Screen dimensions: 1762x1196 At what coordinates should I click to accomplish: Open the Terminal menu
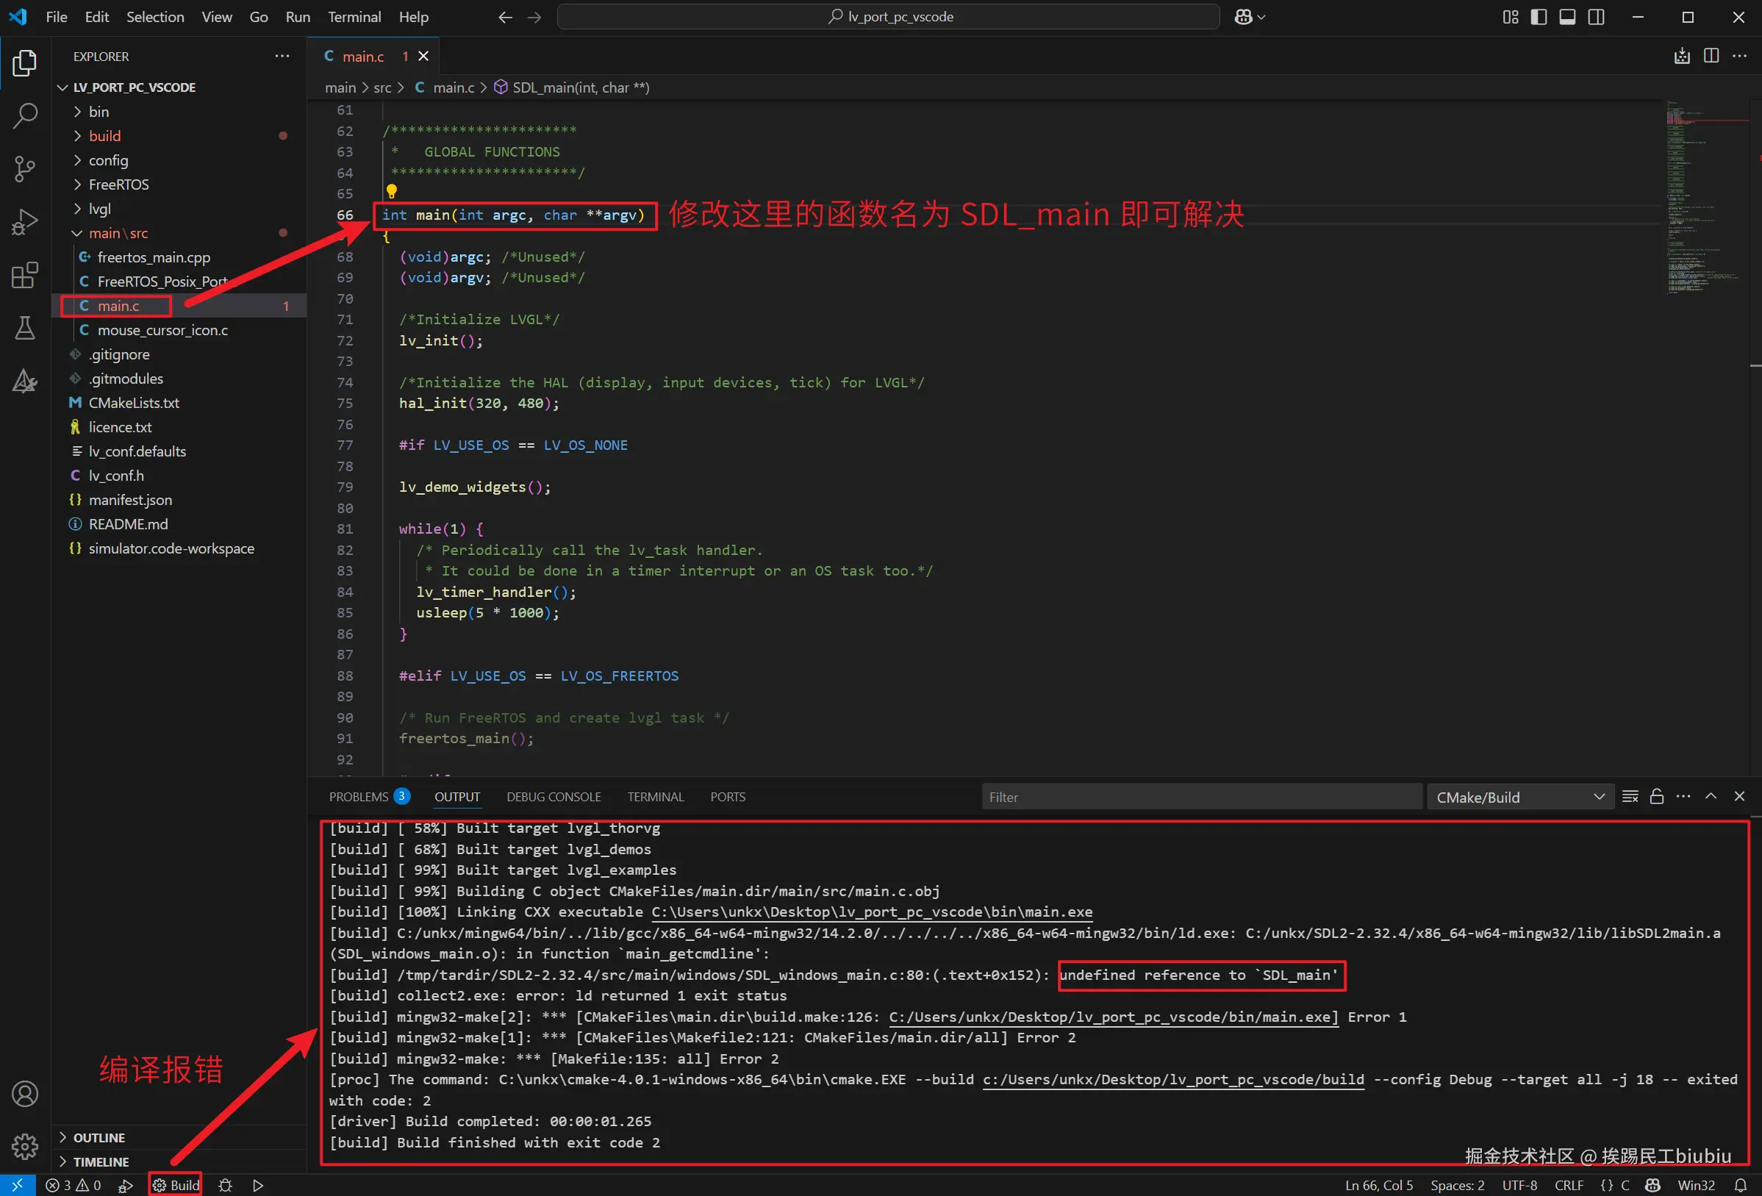354,17
